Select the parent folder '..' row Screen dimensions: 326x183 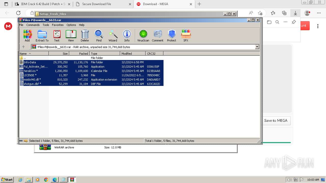91,58
